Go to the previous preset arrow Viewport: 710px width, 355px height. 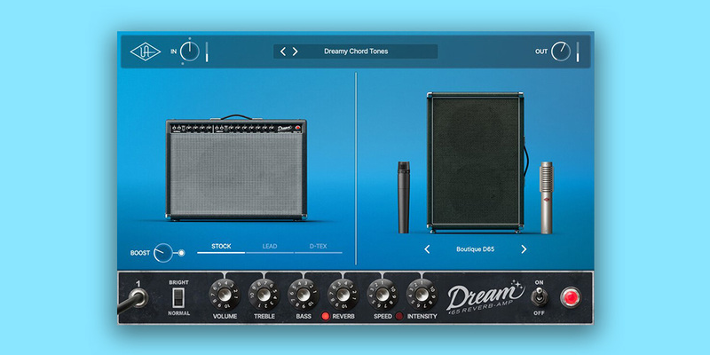click(283, 51)
